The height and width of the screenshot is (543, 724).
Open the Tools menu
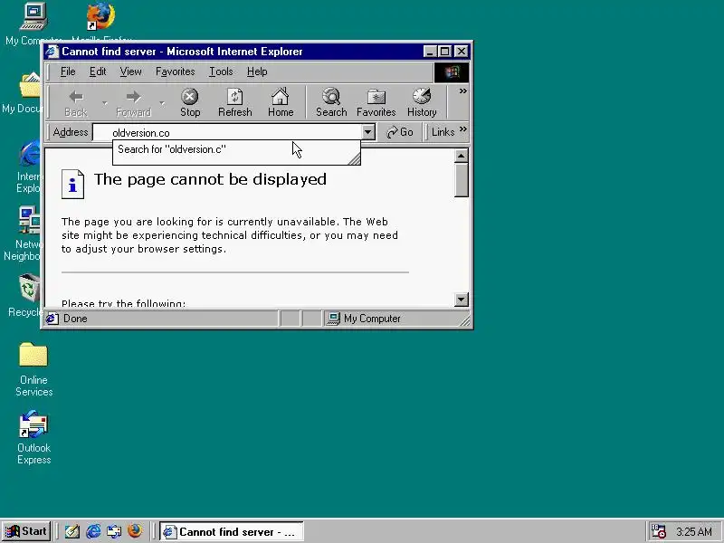[x=221, y=71]
